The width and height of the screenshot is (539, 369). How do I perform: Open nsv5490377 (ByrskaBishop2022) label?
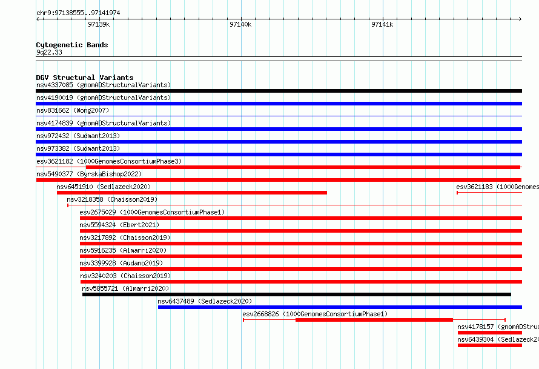tap(89, 174)
